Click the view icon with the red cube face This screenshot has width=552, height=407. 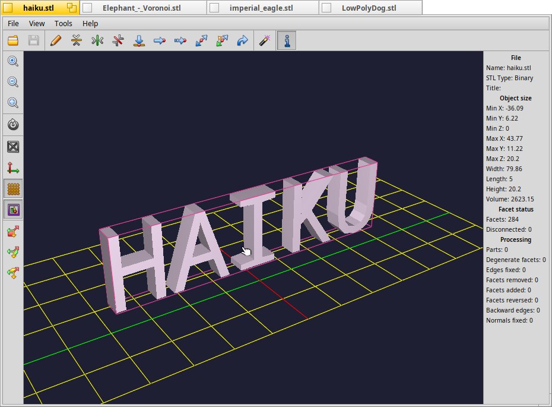pyautogui.click(x=13, y=232)
